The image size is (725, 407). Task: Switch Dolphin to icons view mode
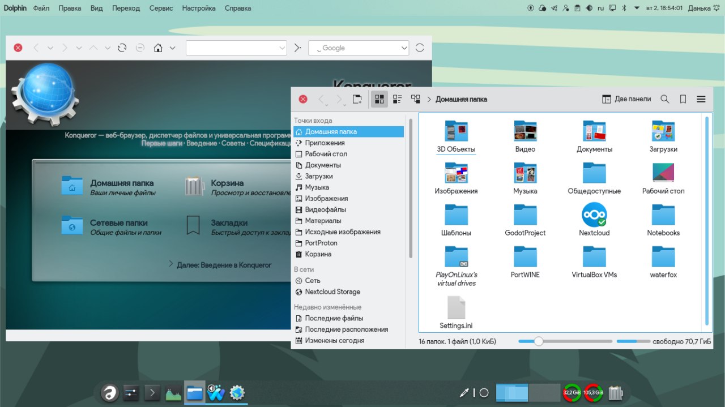point(379,99)
